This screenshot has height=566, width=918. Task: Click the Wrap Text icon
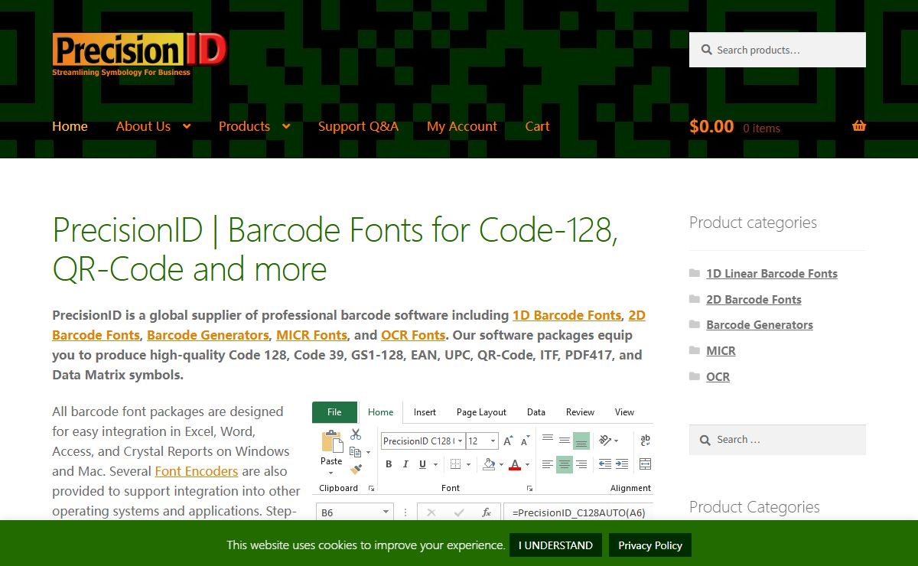click(645, 440)
